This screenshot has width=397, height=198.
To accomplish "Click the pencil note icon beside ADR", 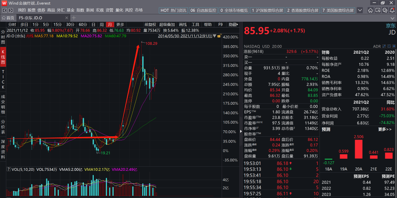I will pyautogui.click(x=384, y=46).
